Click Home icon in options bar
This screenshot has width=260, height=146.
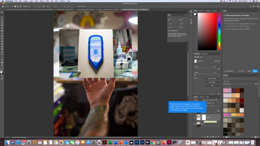(3, 6)
